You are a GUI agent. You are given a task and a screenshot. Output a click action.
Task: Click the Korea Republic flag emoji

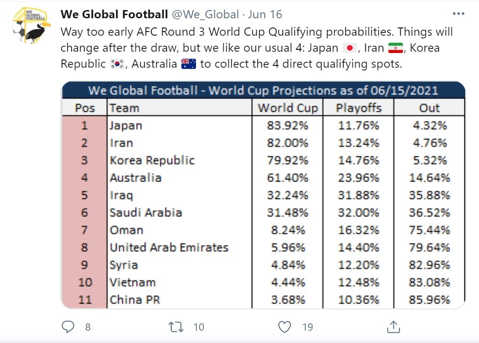117,64
